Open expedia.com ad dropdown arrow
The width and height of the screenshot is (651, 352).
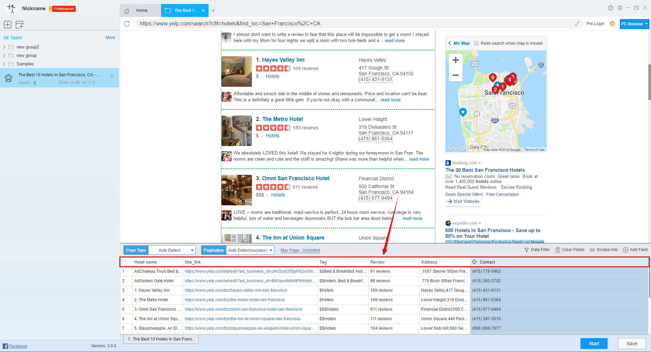480,223
